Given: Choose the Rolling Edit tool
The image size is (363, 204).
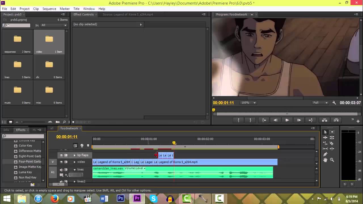Looking at the screenshot, I should click(x=332, y=137).
